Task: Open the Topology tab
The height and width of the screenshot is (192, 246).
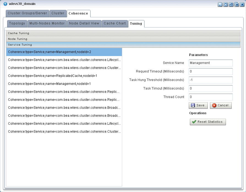Action: (17, 23)
